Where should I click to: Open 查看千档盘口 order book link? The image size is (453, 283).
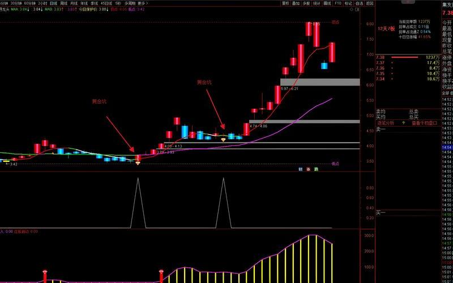[x=424, y=123]
